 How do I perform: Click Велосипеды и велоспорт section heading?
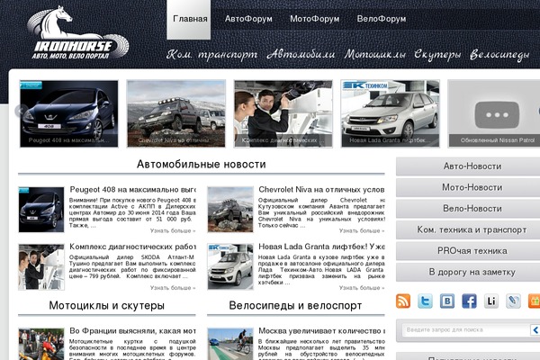[x=295, y=306]
